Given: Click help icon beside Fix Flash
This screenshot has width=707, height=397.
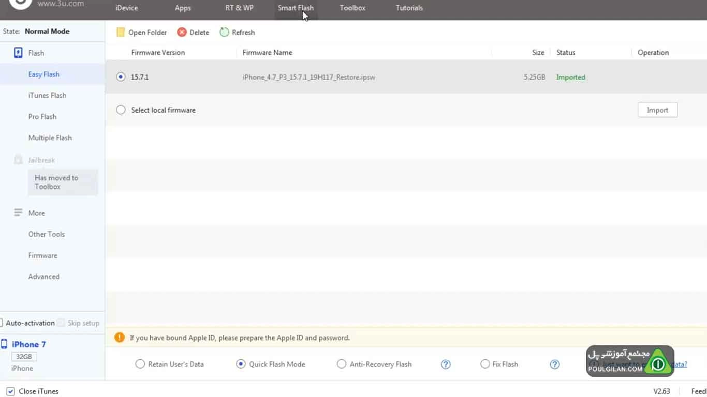Looking at the screenshot, I should [554, 364].
